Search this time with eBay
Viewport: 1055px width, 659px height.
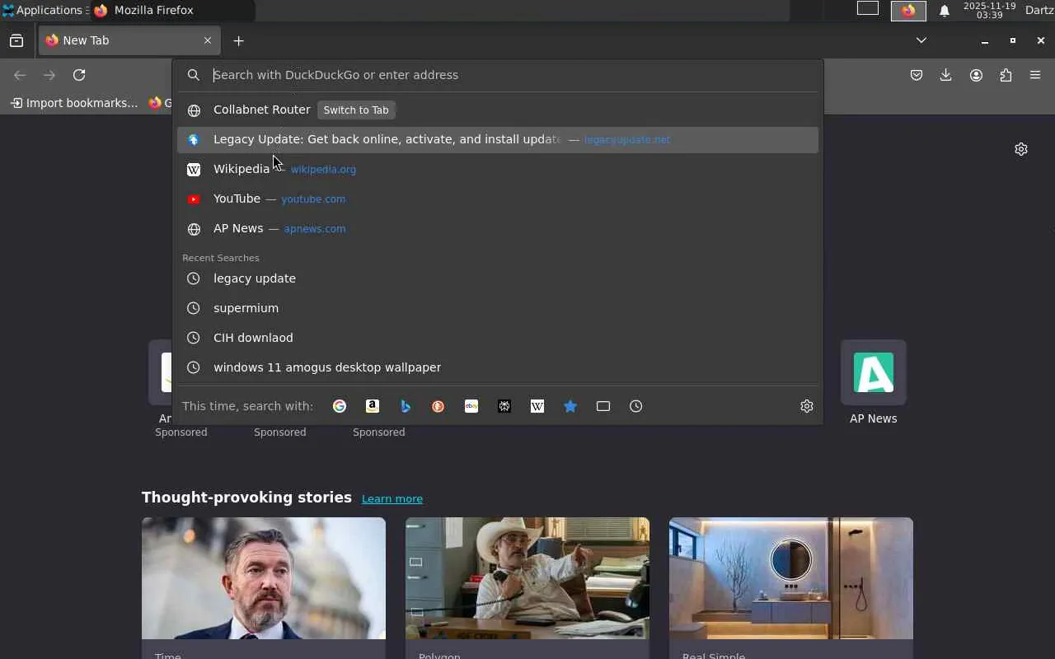(x=471, y=406)
